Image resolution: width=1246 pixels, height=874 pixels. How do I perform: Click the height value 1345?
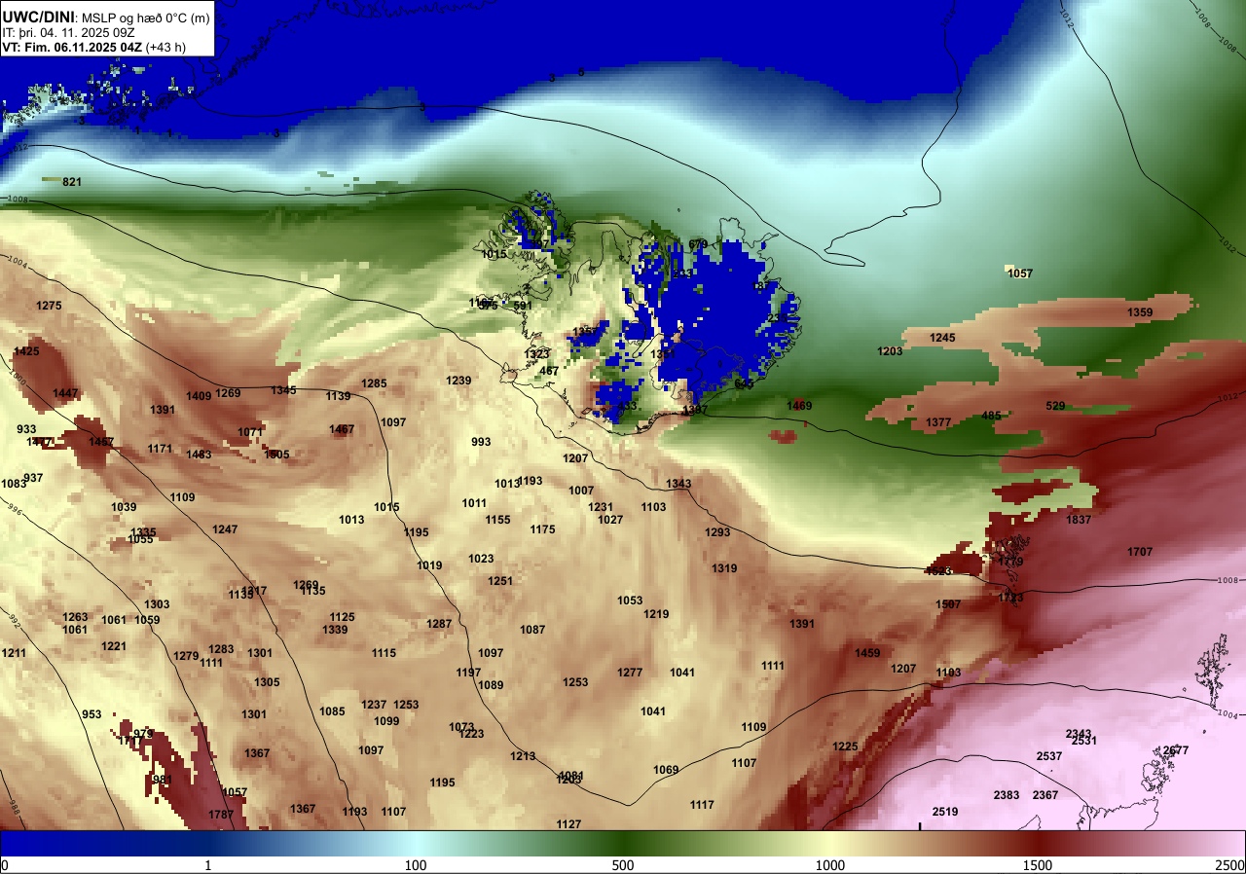pos(283,390)
